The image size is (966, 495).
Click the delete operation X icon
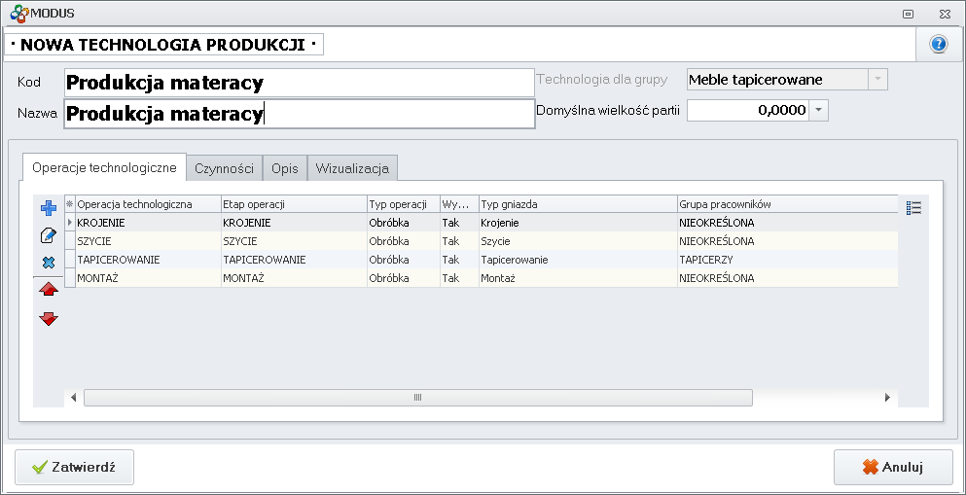coord(49,263)
